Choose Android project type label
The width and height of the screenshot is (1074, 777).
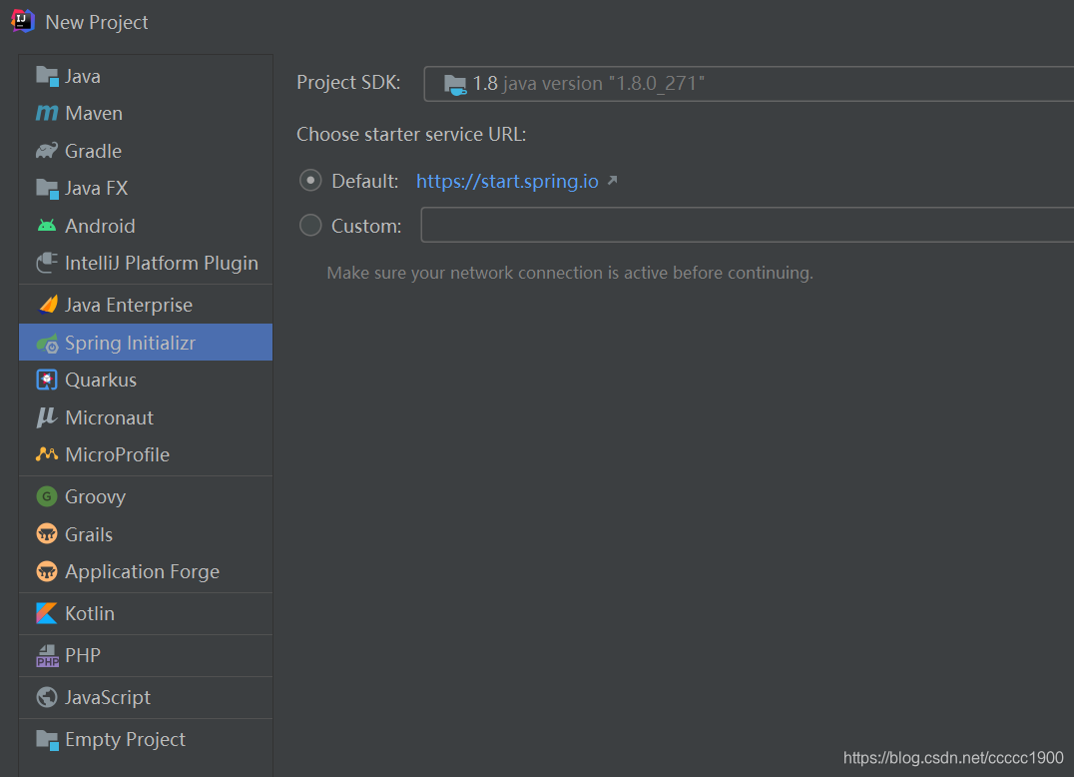pos(100,226)
